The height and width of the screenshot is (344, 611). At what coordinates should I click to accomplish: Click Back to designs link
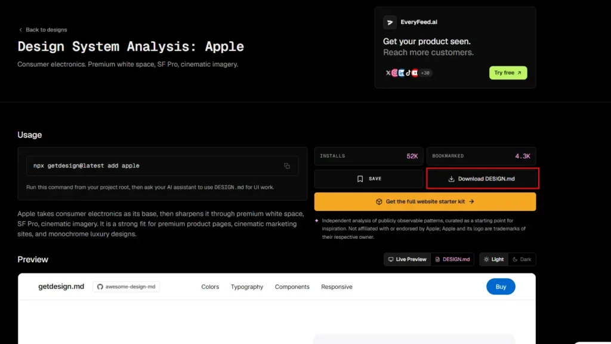pyautogui.click(x=43, y=30)
